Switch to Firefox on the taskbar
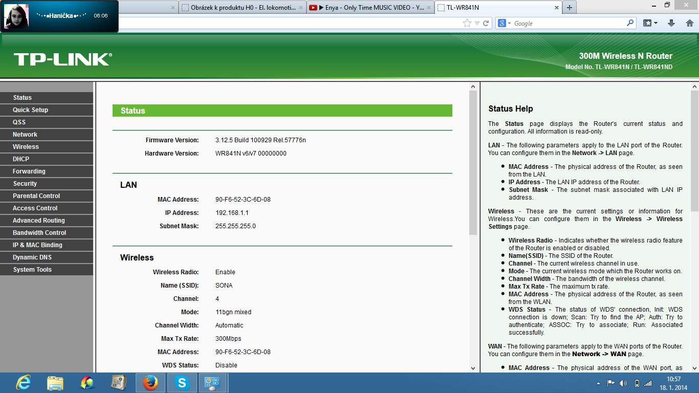Image resolution: width=699 pixels, height=393 pixels. (150, 383)
